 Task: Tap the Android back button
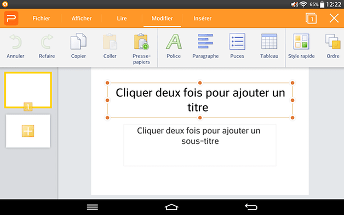pyautogui.click(x=251, y=207)
